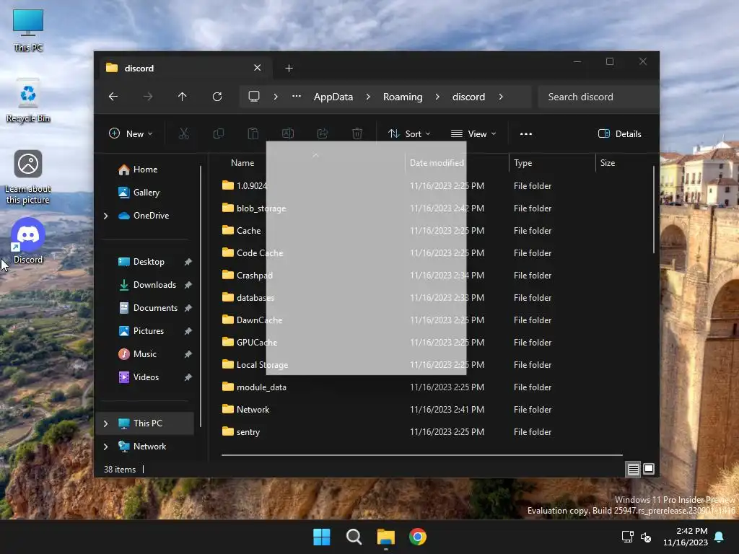
Task: Select the Recycle Bin desktop icon
Action: pyautogui.click(x=28, y=101)
